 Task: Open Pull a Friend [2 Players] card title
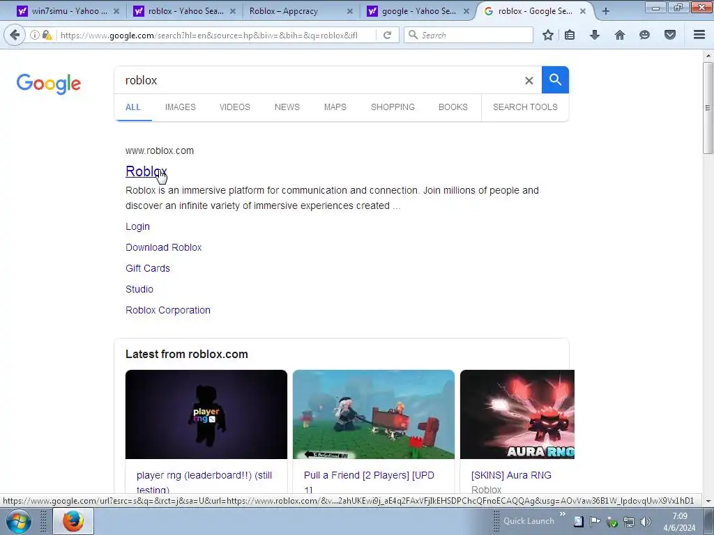[369, 482]
